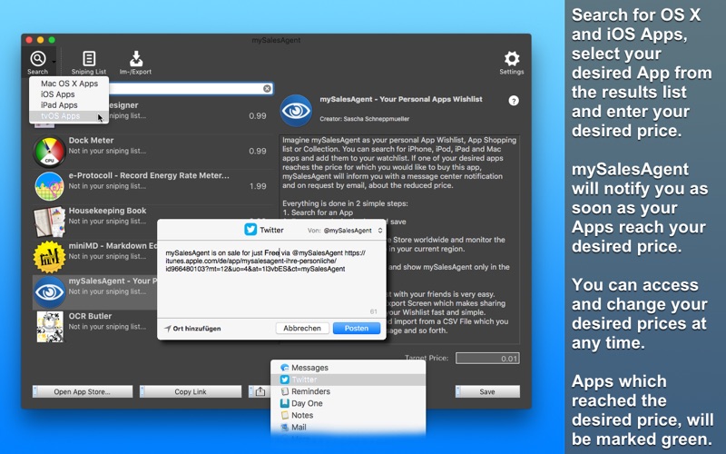Select the e-Protocoll - Record Energy Rate Meter row
The image size is (726, 454).
pyautogui.click(x=153, y=186)
